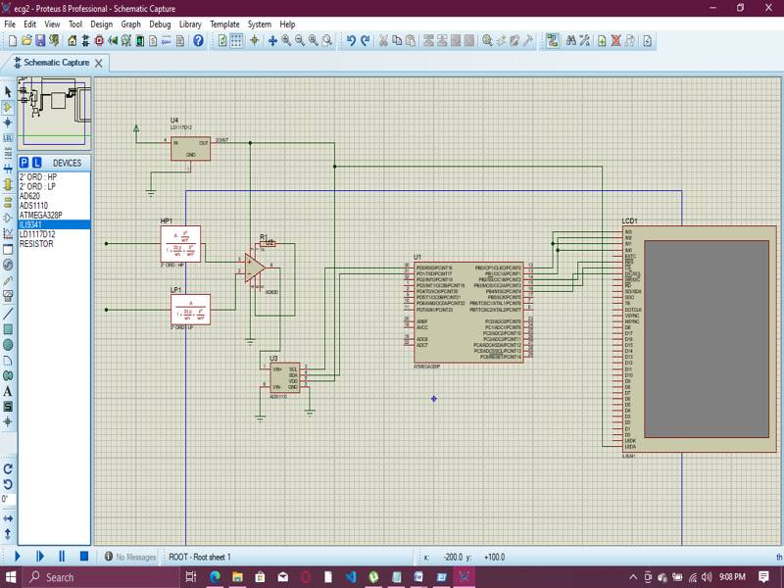Open the Debug menu
Image resolution: width=784 pixels, height=588 pixels.
(159, 24)
